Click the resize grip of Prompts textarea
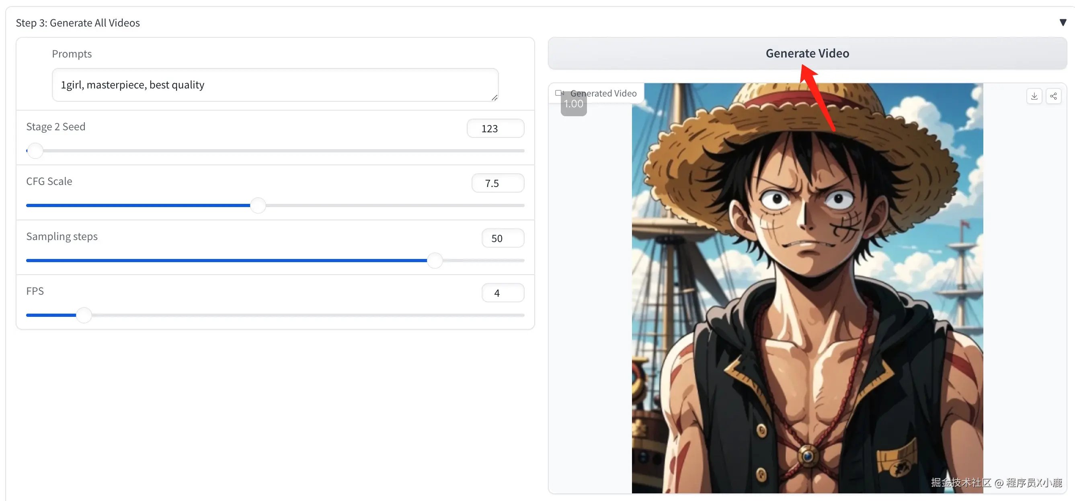This screenshot has height=501, width=1075. point(494,98)
